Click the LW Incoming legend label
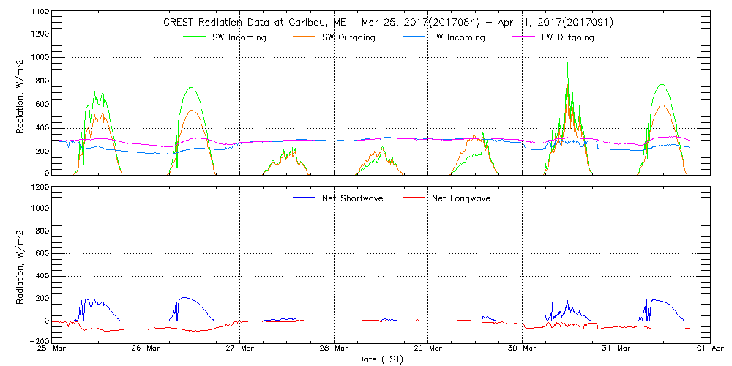 pyautogui.click(x=458, y=37)
